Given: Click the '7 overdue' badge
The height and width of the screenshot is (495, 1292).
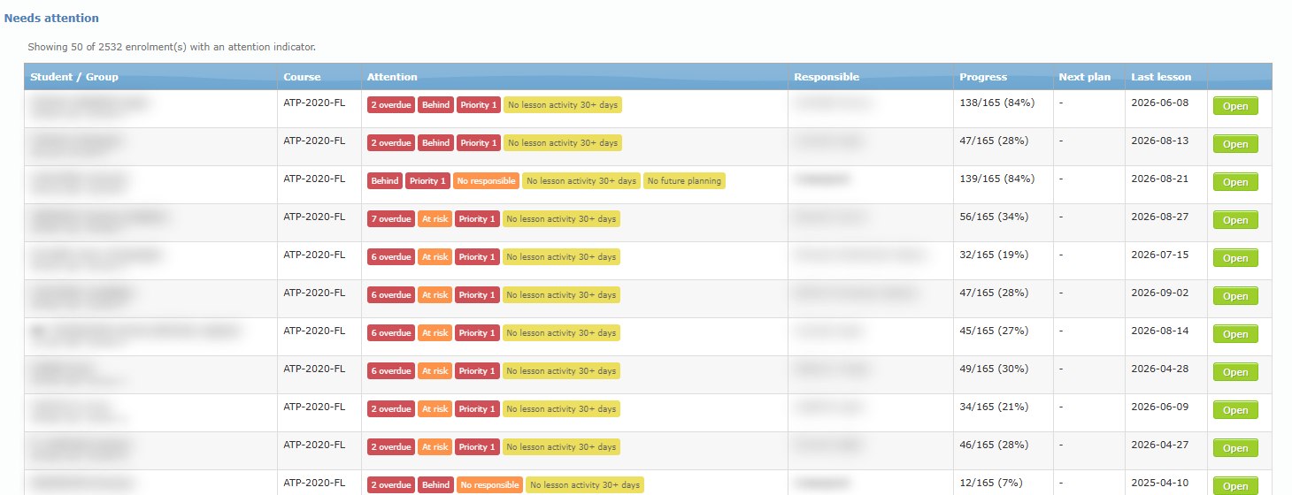Looking at the screenshot, I should pyautogui.click(x=391, y=218).
